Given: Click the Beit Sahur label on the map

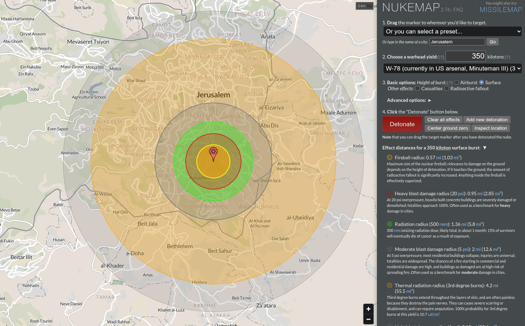Looking at the screenshot, I should (220, 251).
